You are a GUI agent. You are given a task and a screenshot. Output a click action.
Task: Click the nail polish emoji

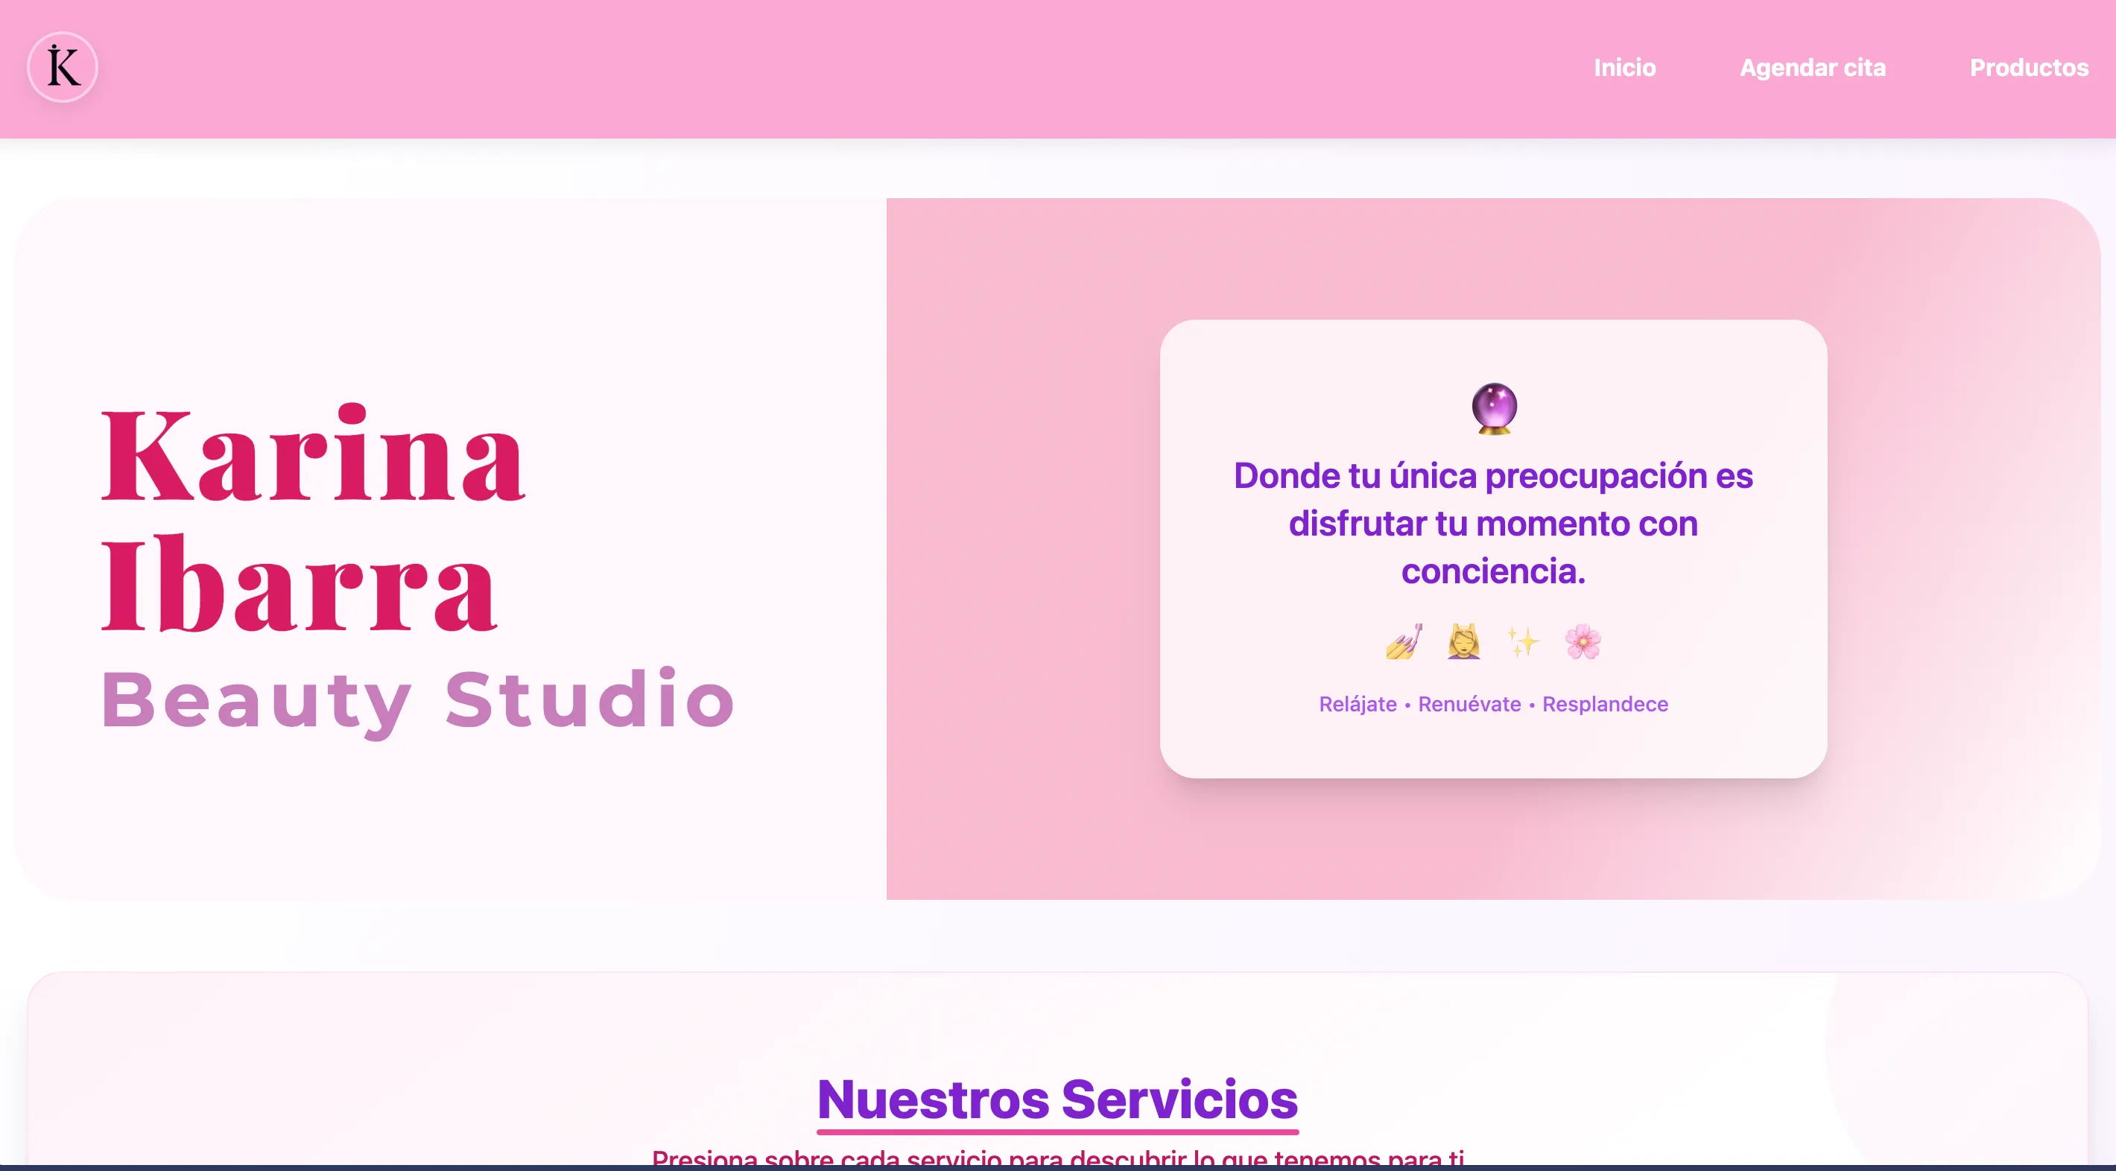pos(1404,641)
